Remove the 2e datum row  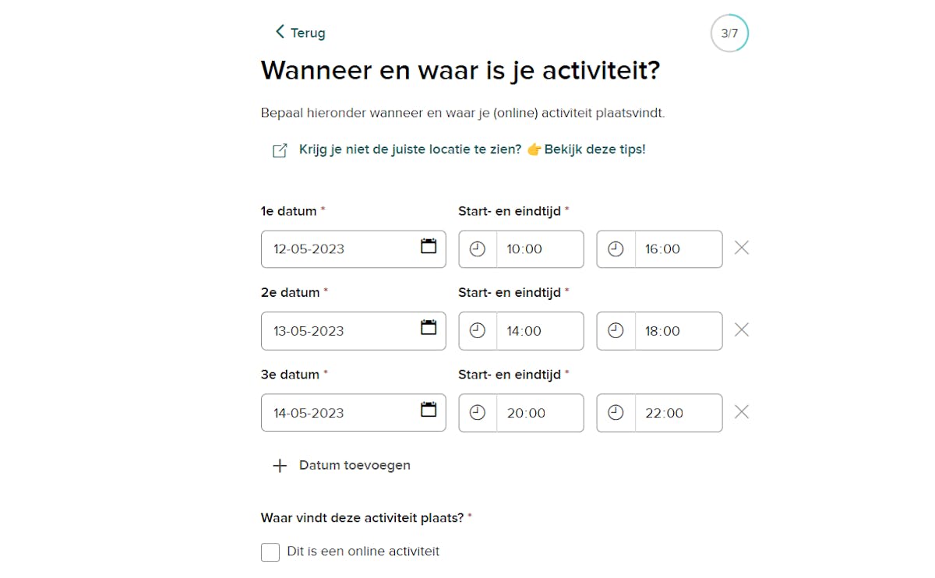click(742, 330)
